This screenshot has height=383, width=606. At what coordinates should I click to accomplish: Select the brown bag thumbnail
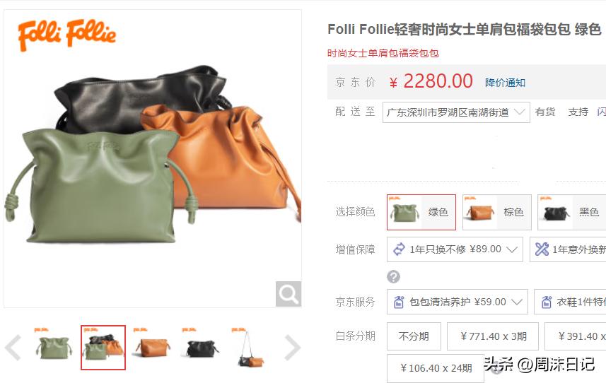152,347
